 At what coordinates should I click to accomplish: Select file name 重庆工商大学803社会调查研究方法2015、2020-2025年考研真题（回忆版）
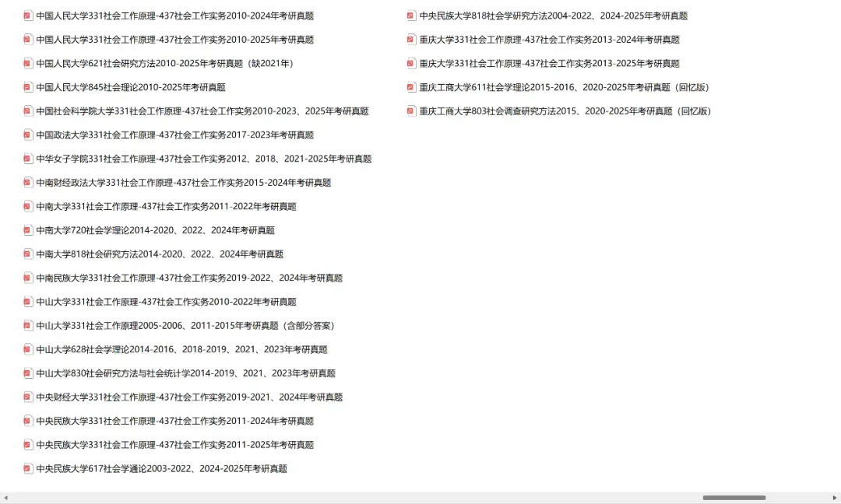(x=567, y=111)
